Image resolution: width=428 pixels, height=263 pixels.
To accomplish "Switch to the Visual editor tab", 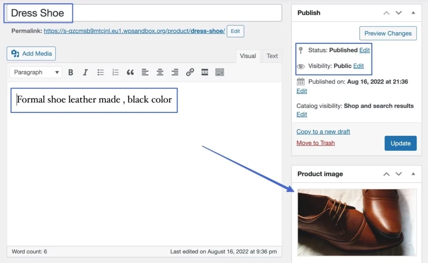I will click(248, 56).
